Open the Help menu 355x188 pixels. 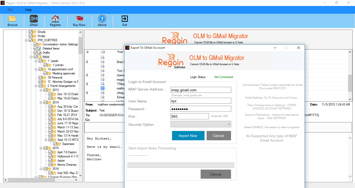28,10
